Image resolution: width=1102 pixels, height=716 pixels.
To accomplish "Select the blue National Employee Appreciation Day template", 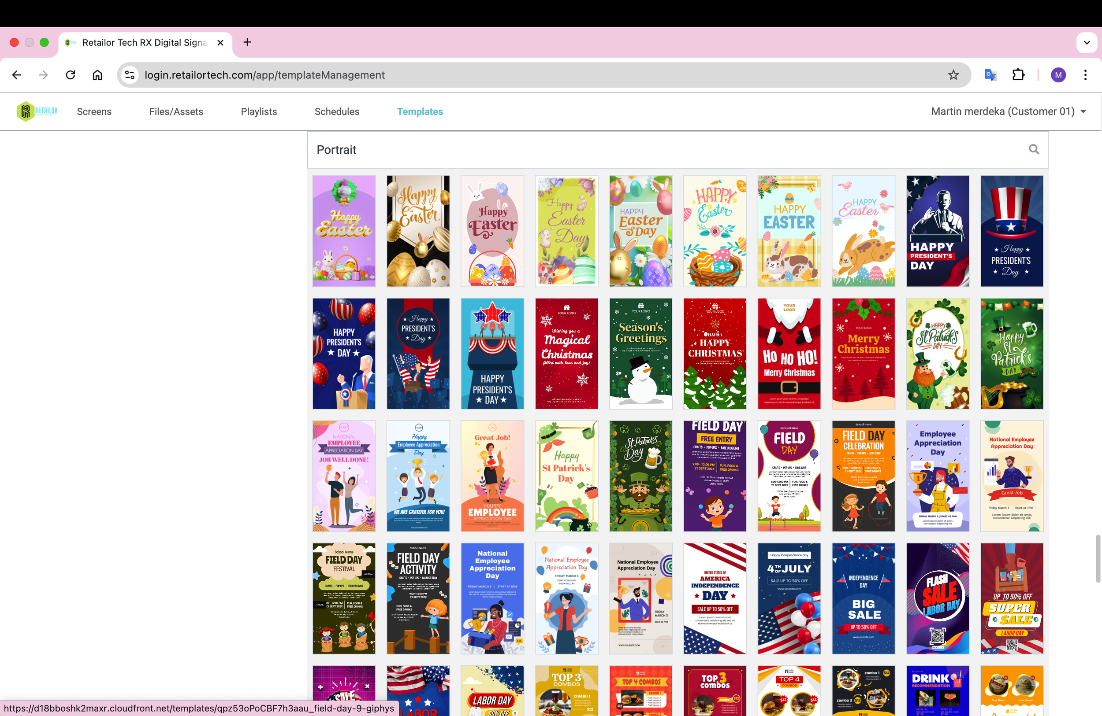I will coord(492,598).
